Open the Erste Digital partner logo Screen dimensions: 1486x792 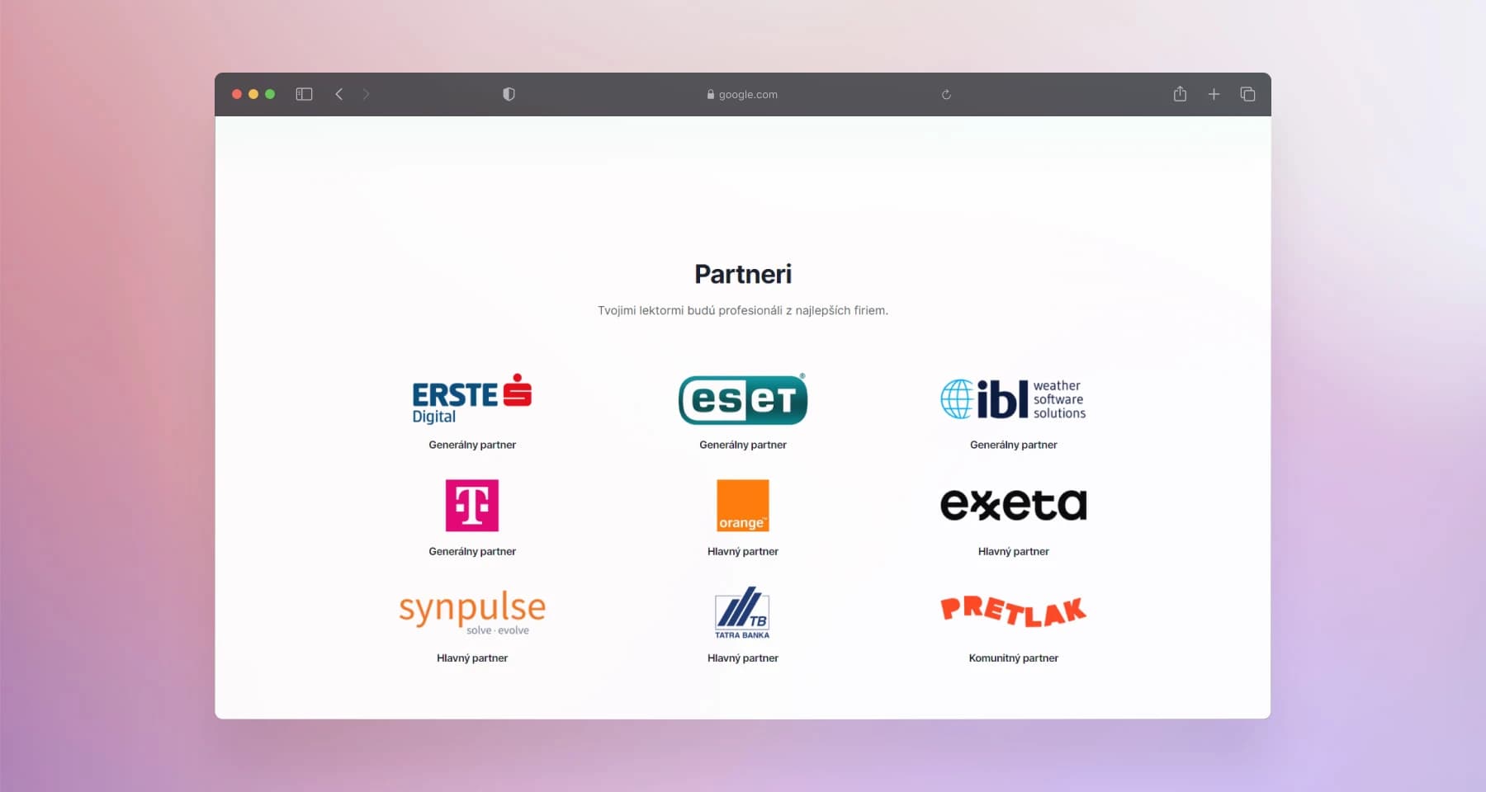click(x=472, y=399)
